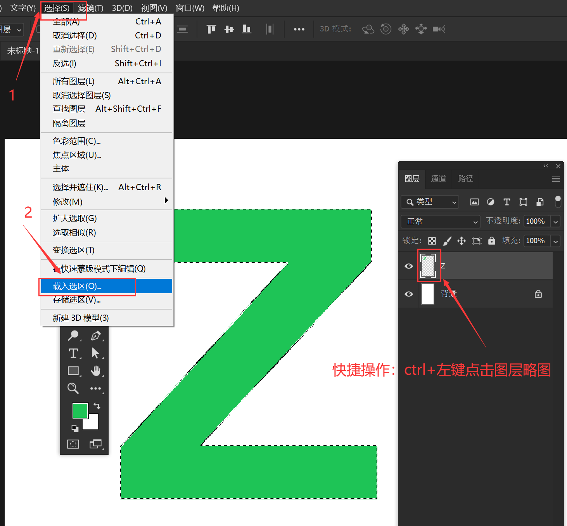Filter layers by smart object type
Image resolution: width=567 pixels, height=526 pixels.
pyautogui.click(x=540, y=202)
